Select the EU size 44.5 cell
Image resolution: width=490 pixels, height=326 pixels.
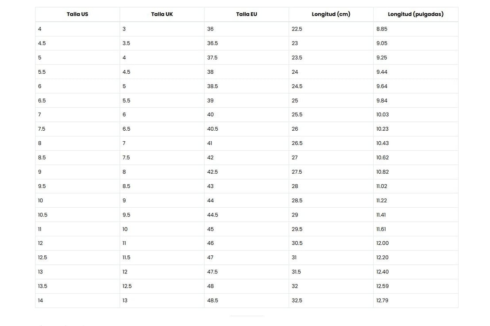click(247, 215)
